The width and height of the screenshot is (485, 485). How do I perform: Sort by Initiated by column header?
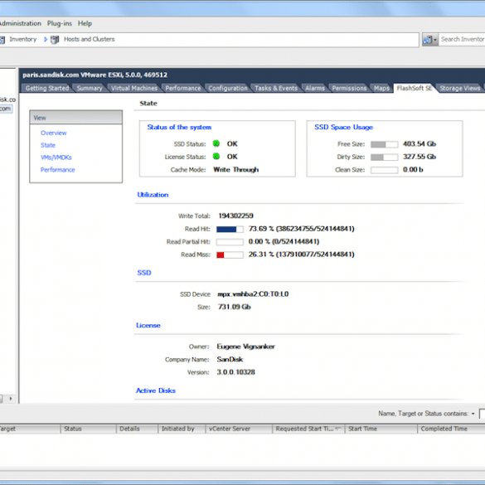pos(182,429)
